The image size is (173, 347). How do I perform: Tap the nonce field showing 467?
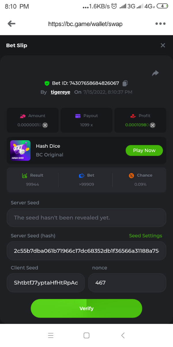tap(127, 283)
